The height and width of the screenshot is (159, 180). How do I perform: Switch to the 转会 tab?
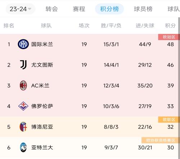point(52,9)
